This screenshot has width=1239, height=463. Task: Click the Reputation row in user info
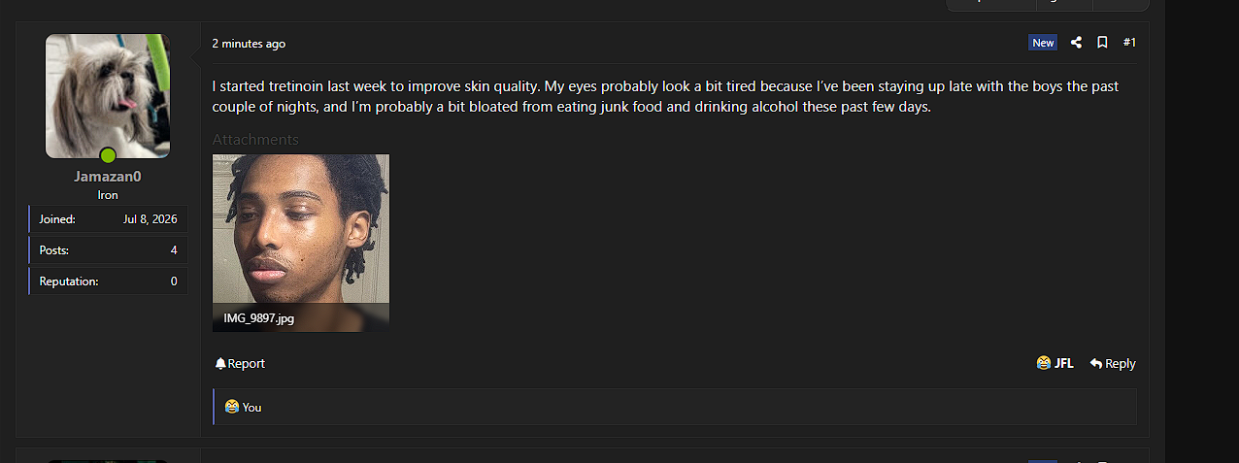point(108,281)
